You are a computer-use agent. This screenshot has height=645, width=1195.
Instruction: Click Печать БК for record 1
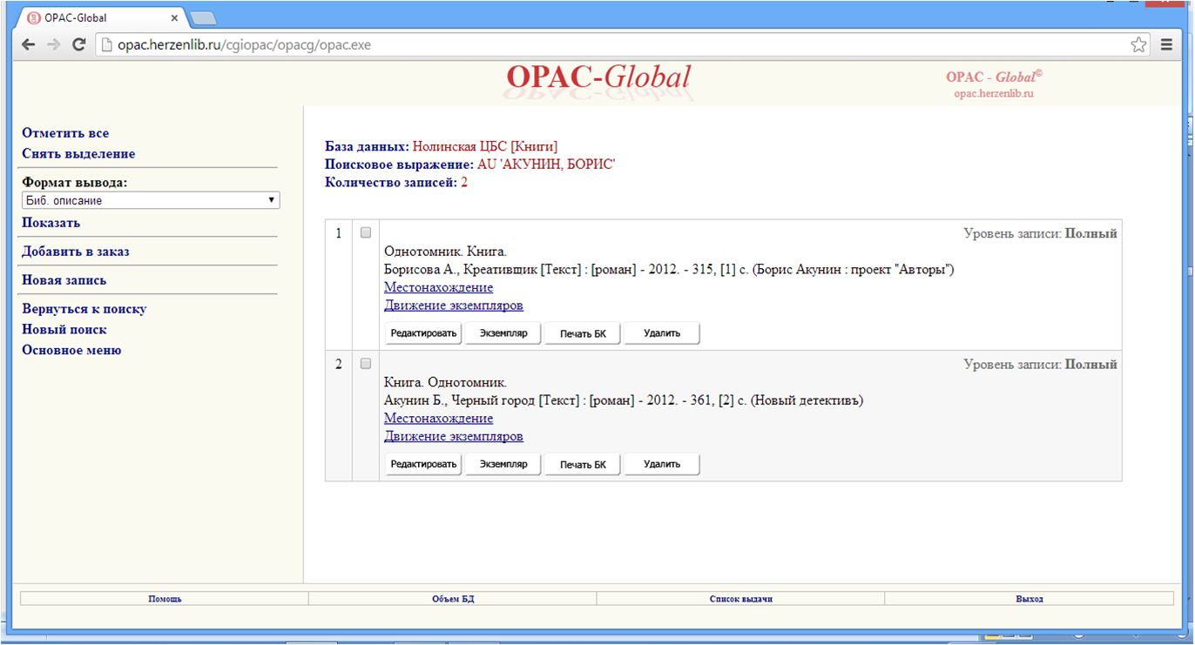pyautogui.click(x=582, y=333)
